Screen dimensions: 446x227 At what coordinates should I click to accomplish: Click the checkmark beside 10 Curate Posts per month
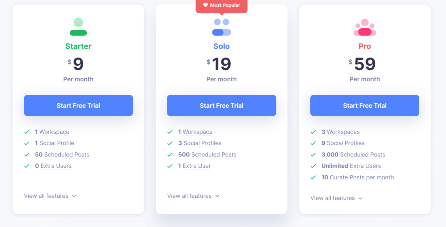313,177
